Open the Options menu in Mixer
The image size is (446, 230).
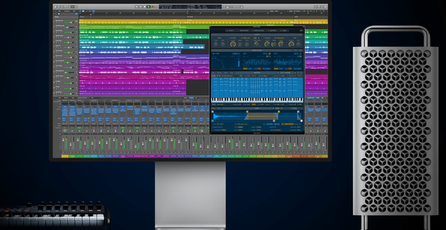pos(66,98)
